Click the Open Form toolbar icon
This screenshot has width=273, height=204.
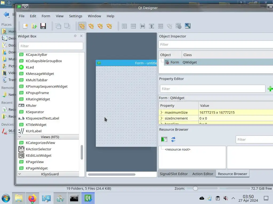coord(34,26)
